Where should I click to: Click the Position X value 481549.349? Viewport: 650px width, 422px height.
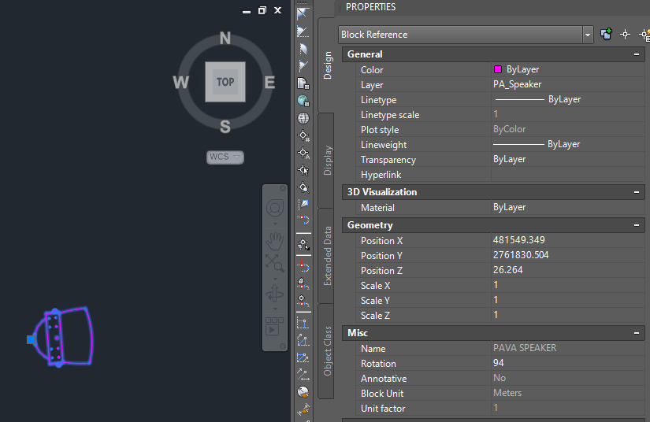pos(518,240)
